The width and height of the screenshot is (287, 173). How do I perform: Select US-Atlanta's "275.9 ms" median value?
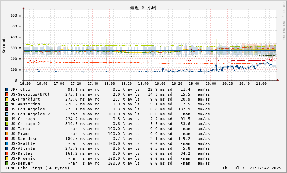75,148
